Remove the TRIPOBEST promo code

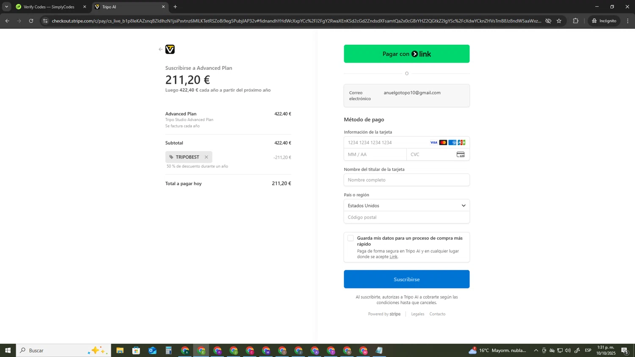coord(206,157)
